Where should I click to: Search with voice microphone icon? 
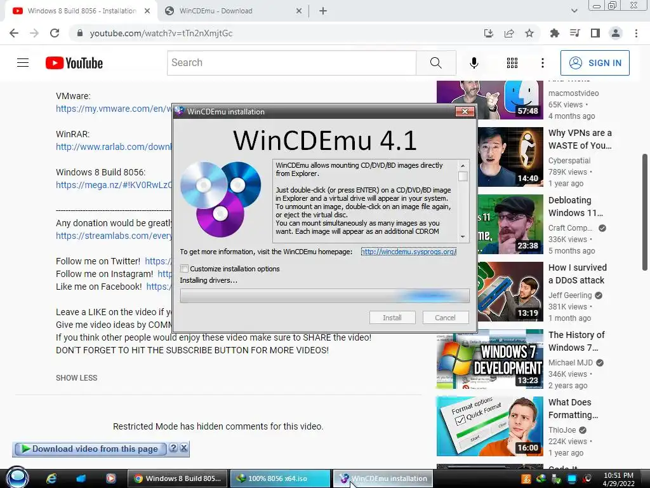(474, 63)
